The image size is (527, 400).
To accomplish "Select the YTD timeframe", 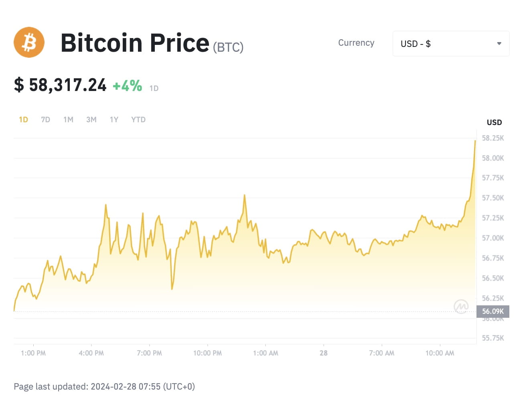I will click(138, 119).
